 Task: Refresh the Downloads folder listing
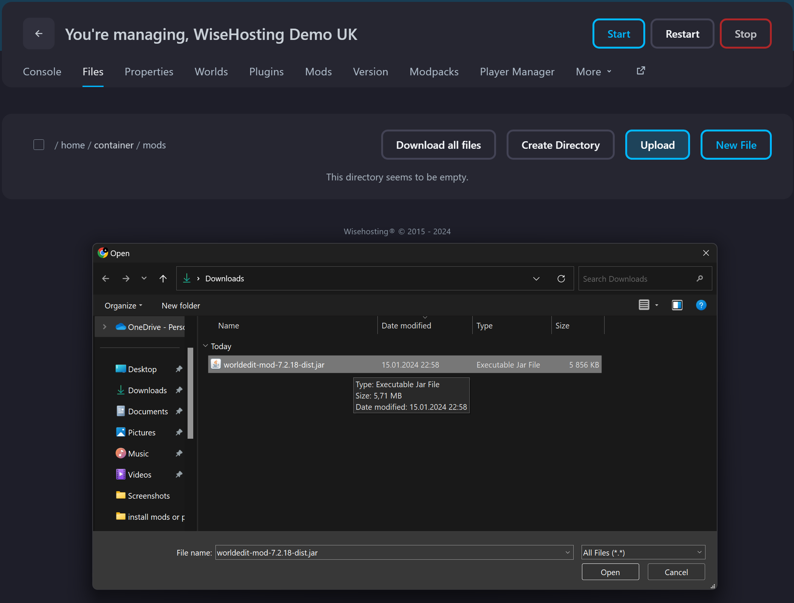pyautogui.click(x=561, y=279)
